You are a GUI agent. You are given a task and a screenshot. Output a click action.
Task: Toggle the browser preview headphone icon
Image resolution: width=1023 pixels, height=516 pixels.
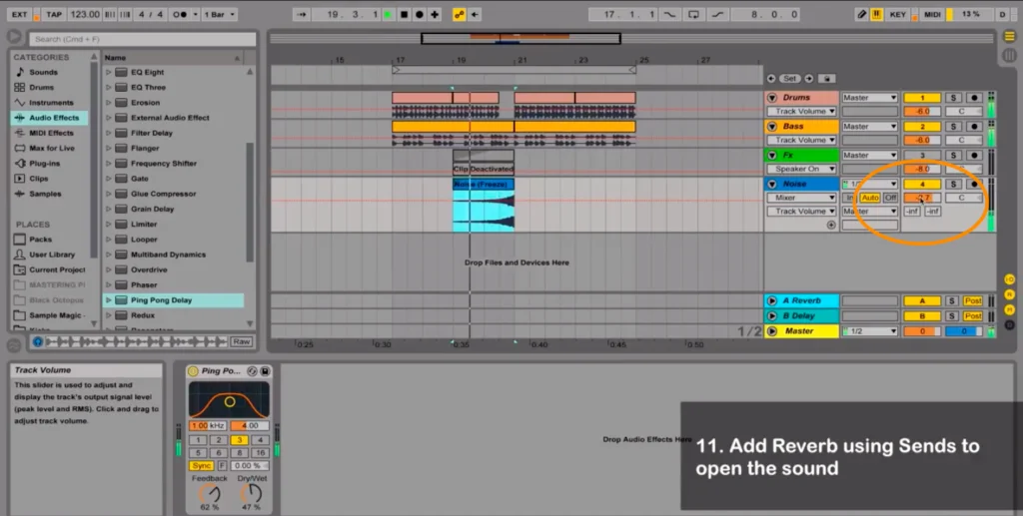38,341
